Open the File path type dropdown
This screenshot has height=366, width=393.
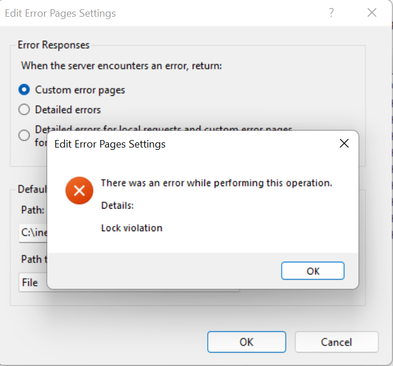click(32, 283)
